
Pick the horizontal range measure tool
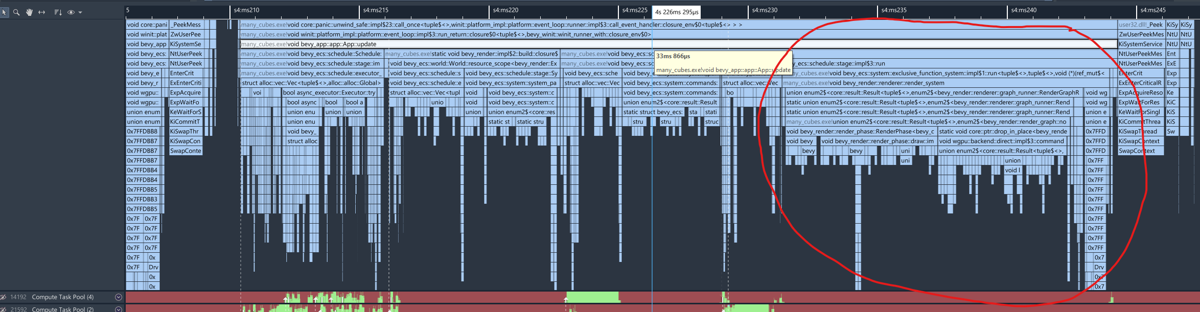click(x=42, y=12)
